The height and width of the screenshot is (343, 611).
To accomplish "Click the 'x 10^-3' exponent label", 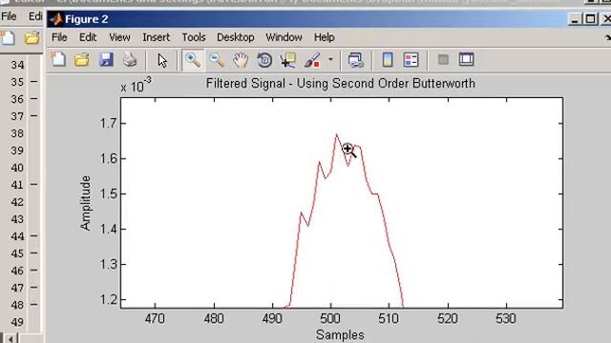I will coord(136,85).
